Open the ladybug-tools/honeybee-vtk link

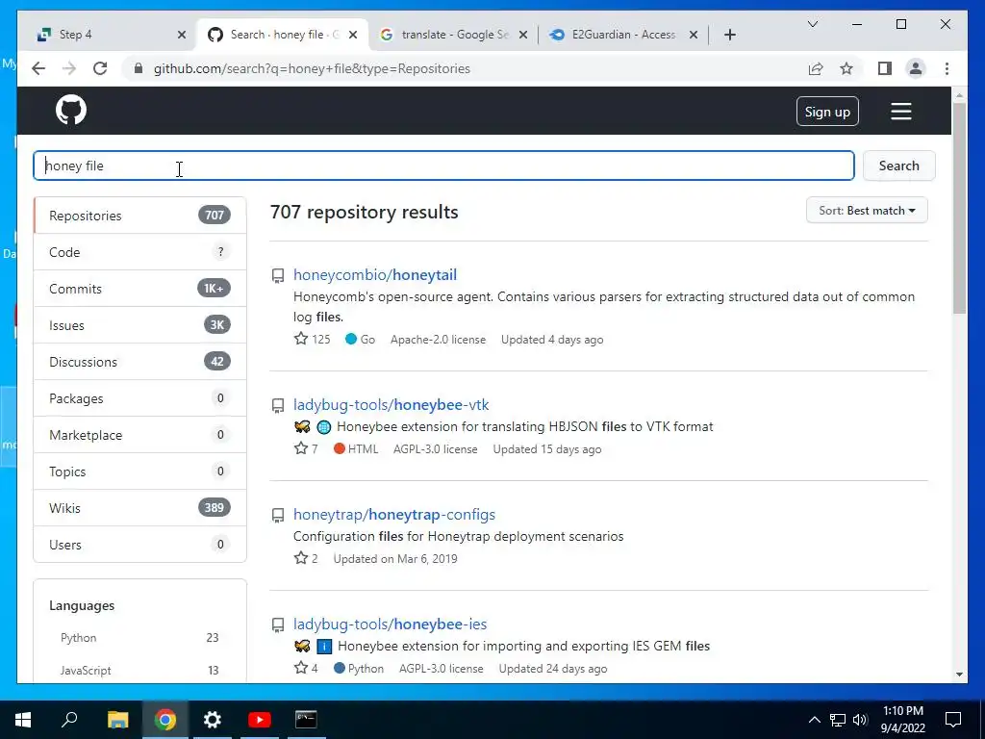pyautogui.click(x=391, y=405)
